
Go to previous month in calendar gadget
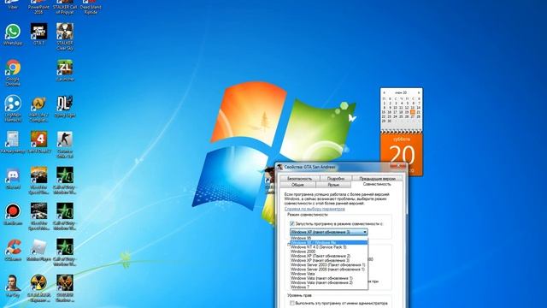[x=384, y=93]
